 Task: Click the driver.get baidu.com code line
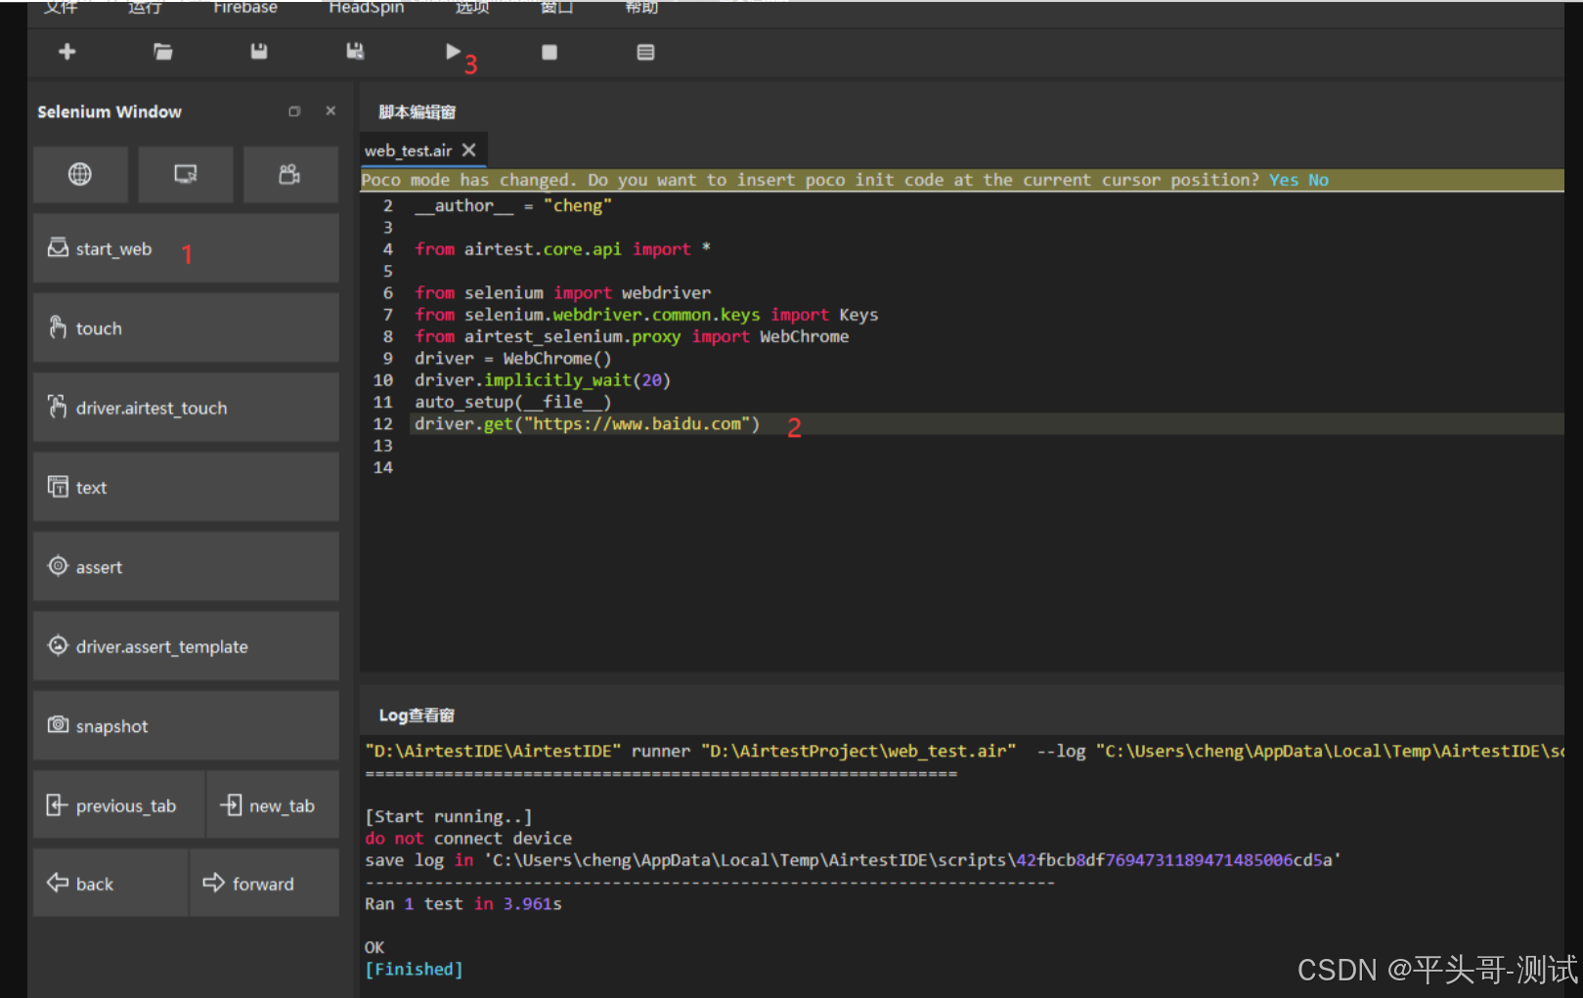tap(587, 424)
